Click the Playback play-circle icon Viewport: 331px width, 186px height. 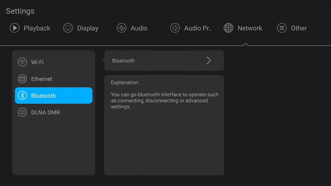pos(15,28)
